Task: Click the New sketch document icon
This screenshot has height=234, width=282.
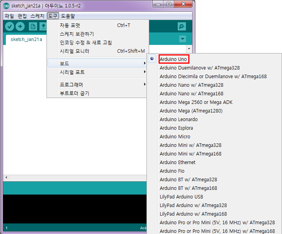Action: [33, 27]
